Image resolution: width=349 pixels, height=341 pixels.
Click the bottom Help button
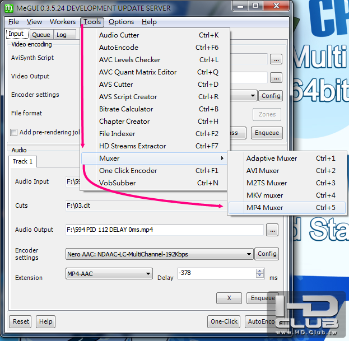point(45,321)
